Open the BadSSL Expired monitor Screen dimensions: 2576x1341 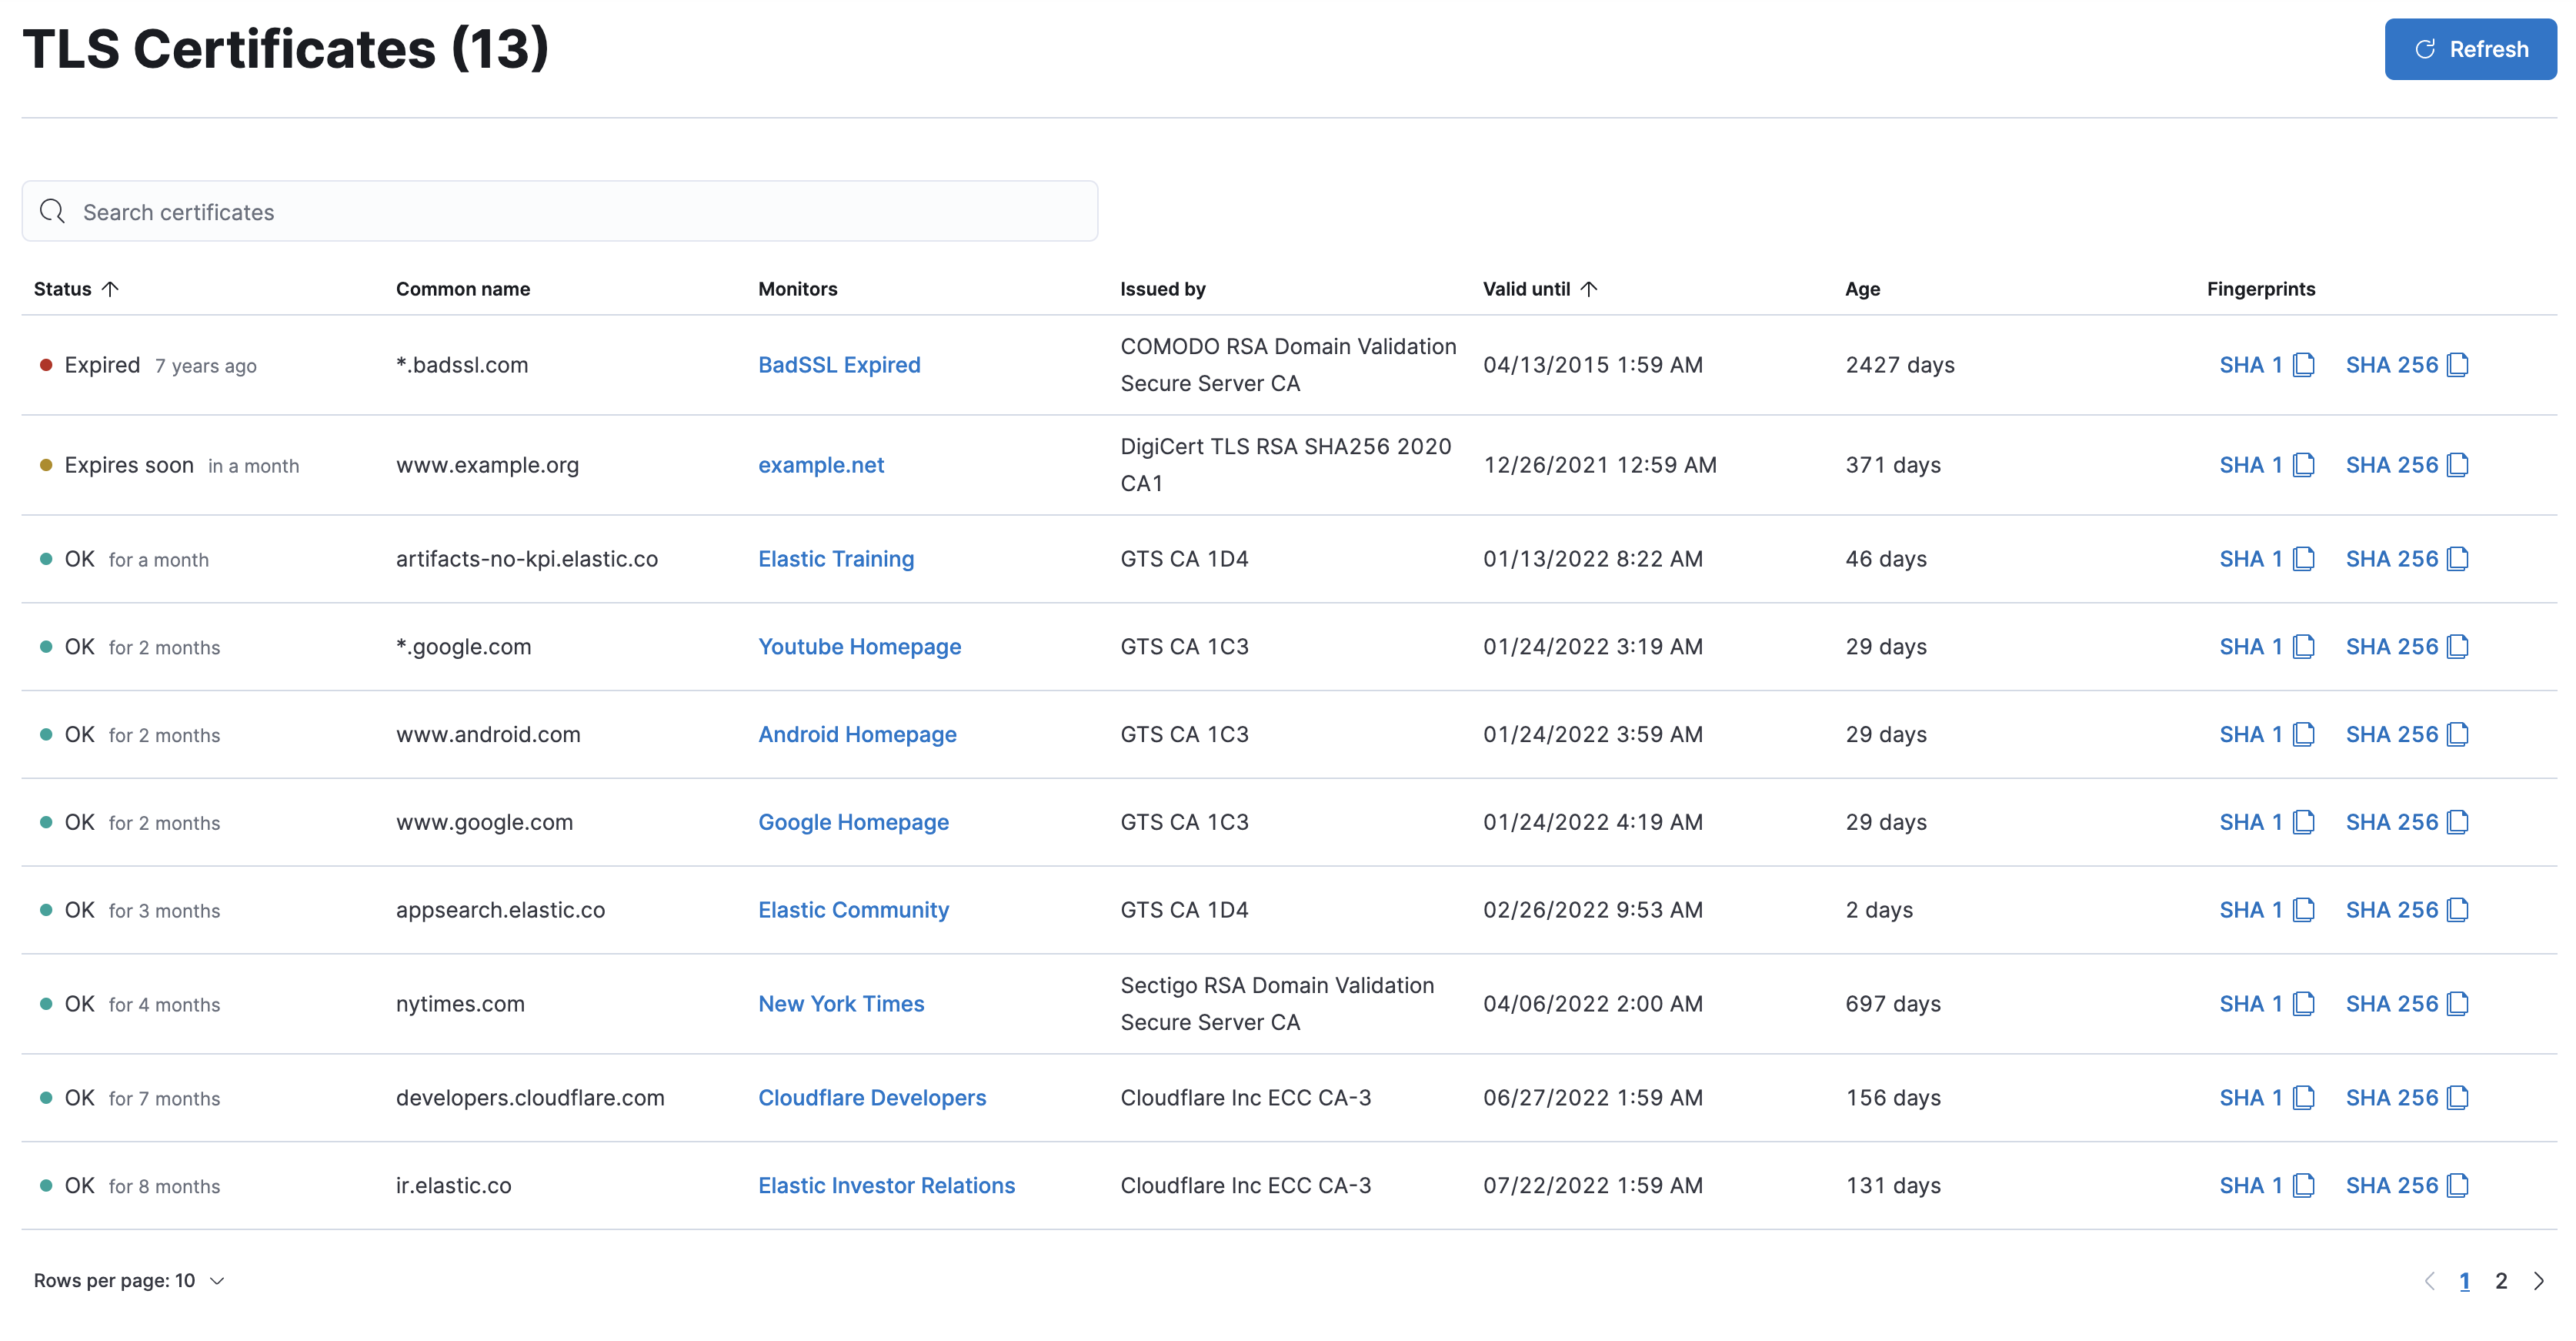[x=839, y=364]
